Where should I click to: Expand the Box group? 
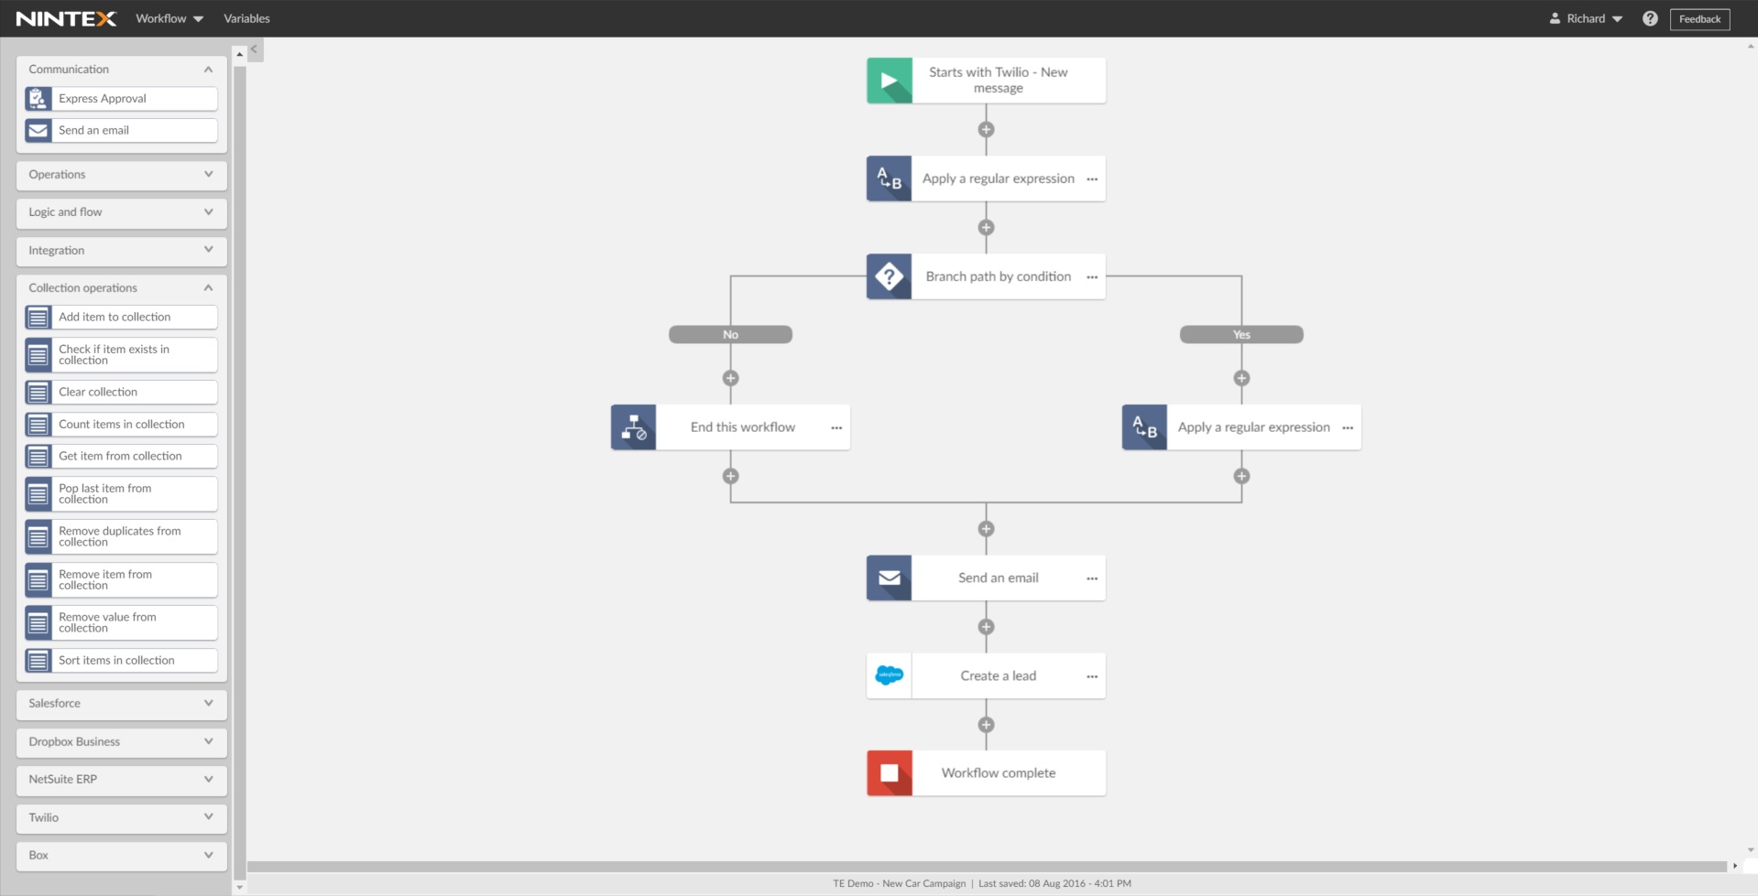coord(209,855)
